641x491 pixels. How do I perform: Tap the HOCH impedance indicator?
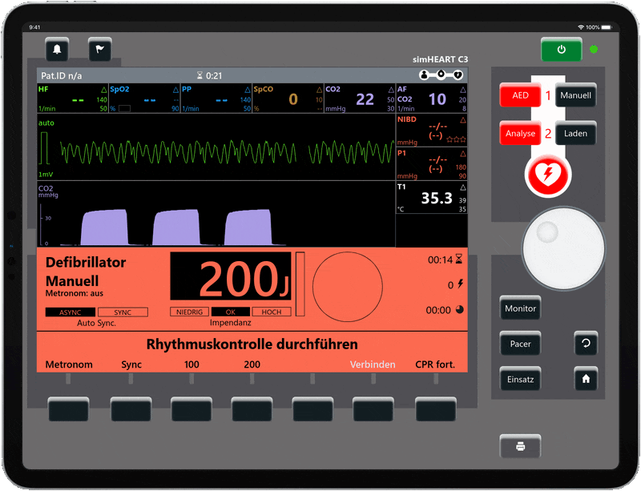point(272,312)
